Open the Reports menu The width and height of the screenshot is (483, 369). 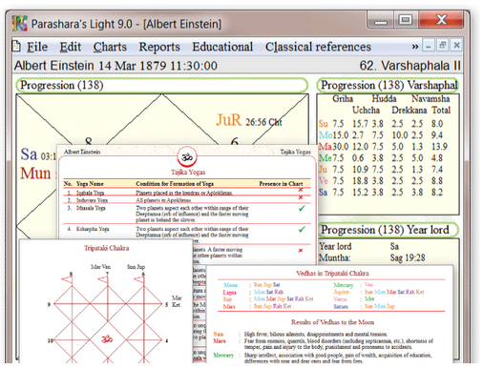click(x=159, y=47)
